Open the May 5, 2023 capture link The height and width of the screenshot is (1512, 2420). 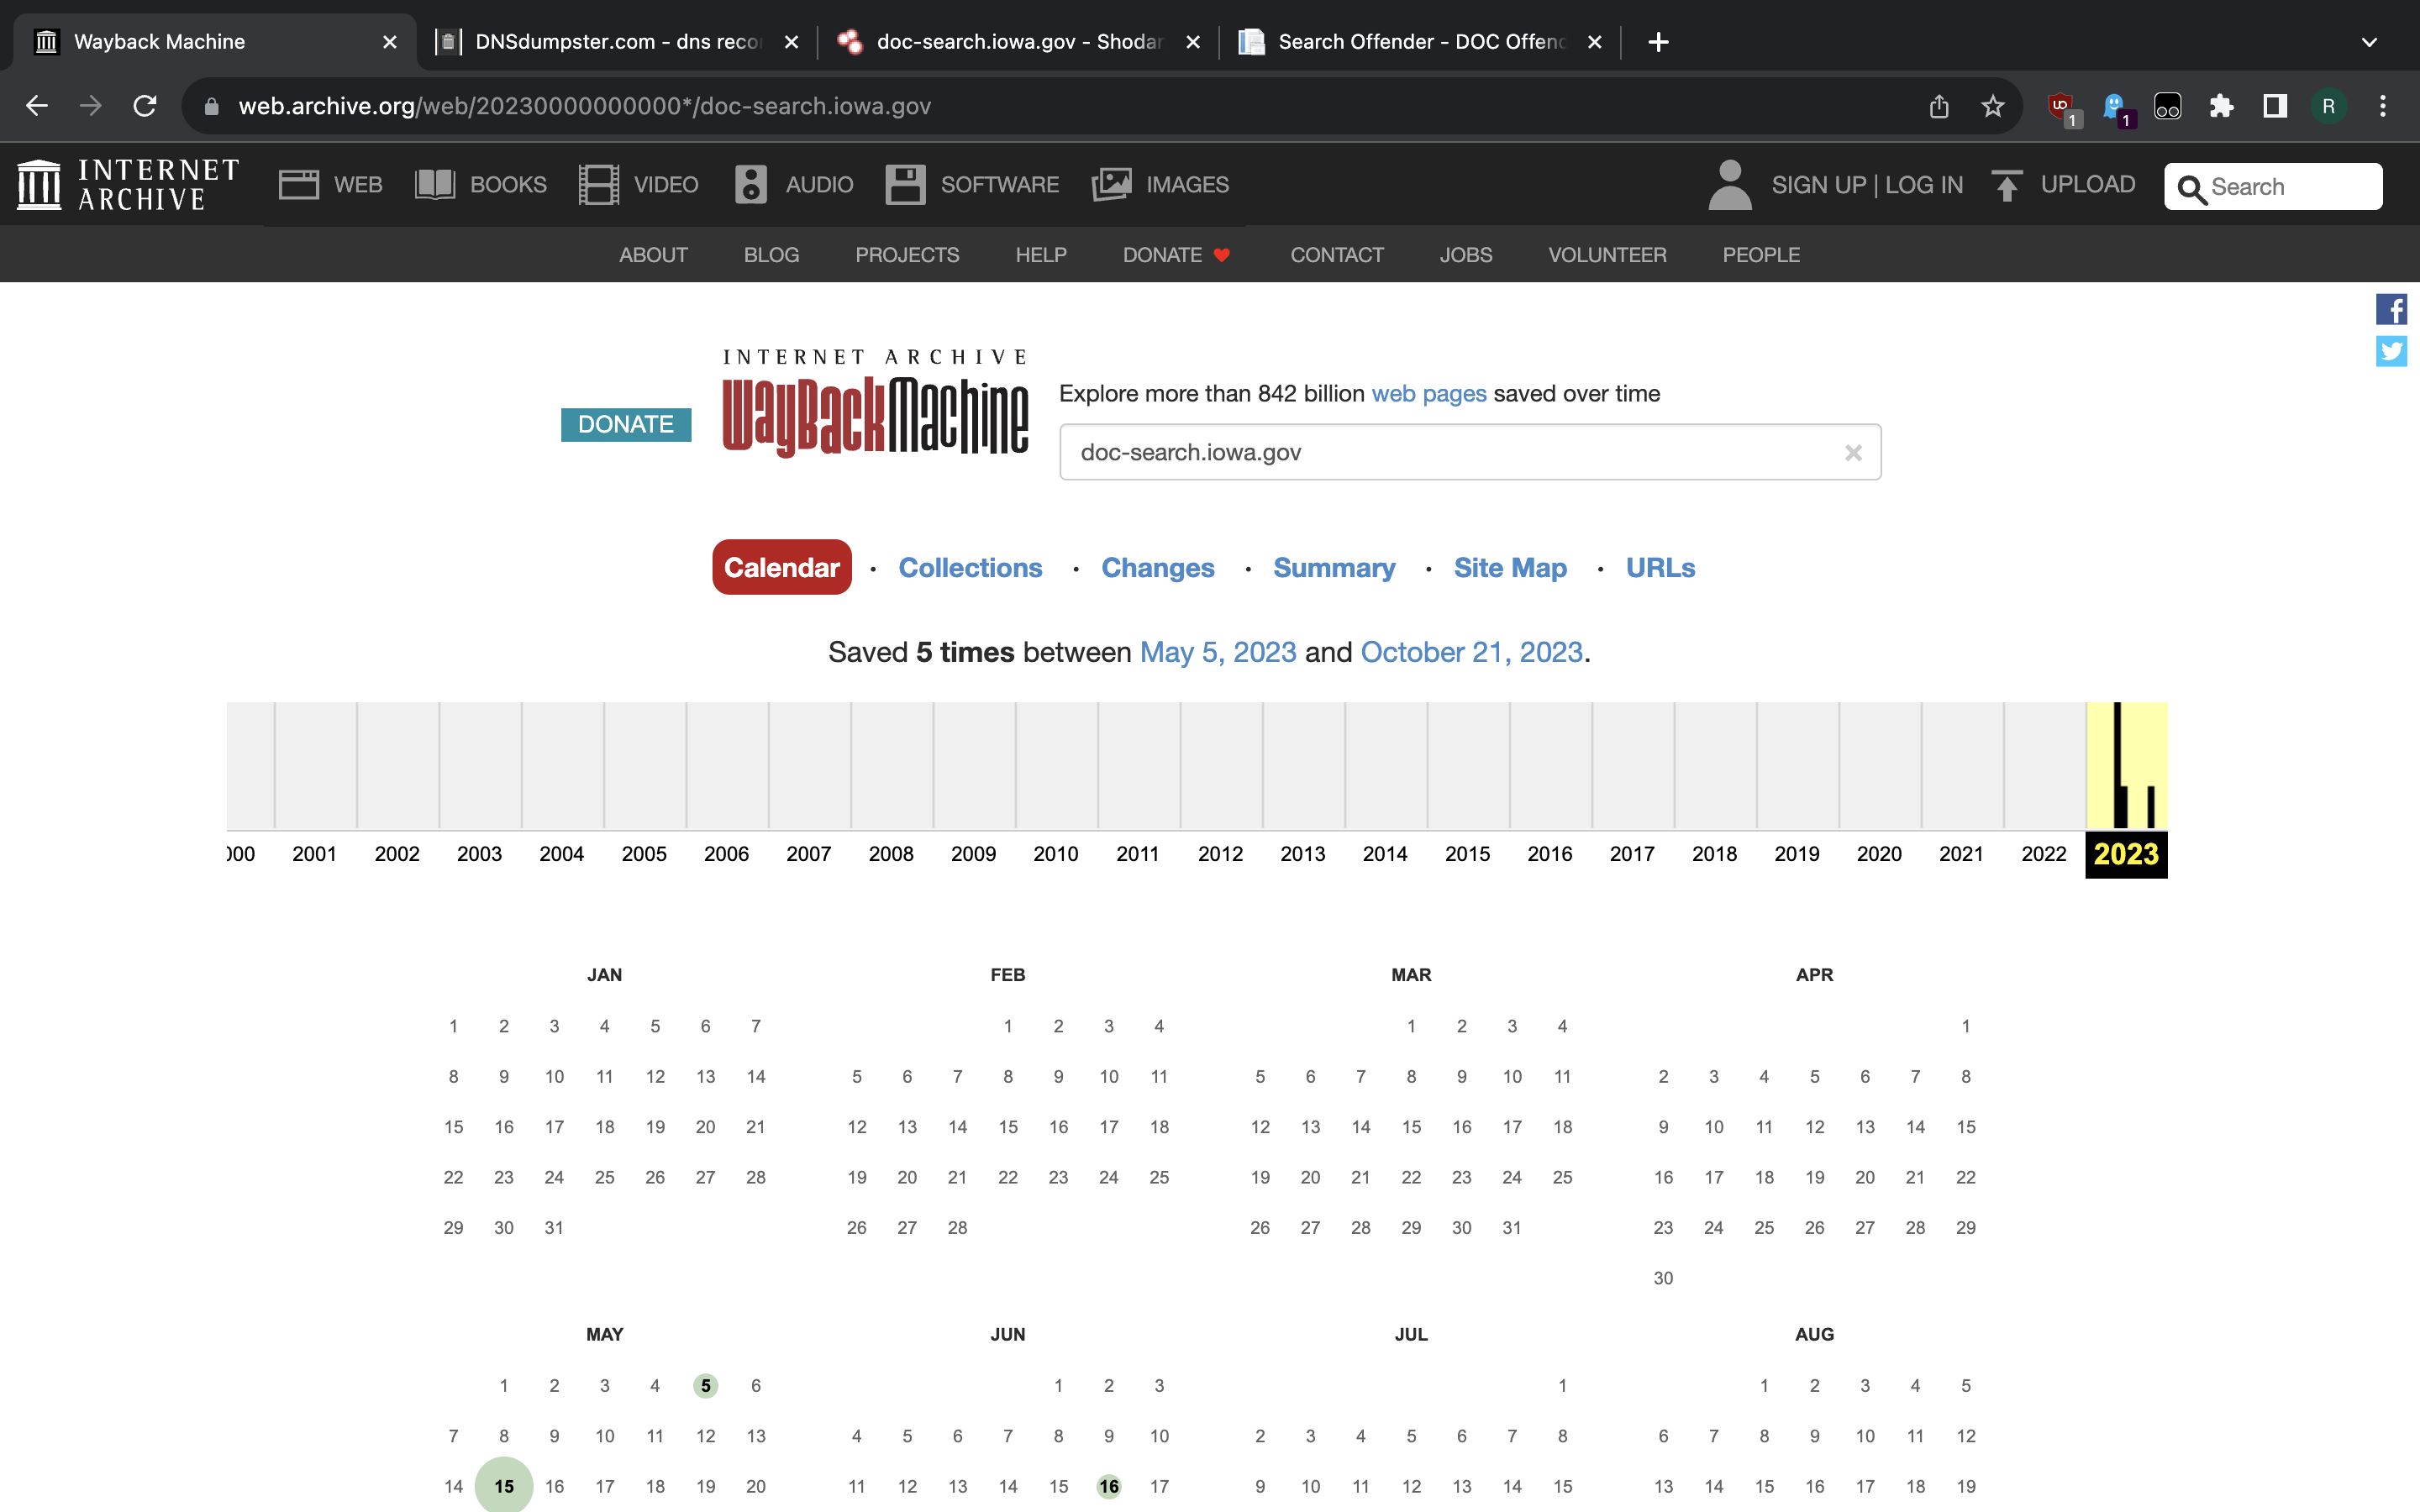point(1218,652)
